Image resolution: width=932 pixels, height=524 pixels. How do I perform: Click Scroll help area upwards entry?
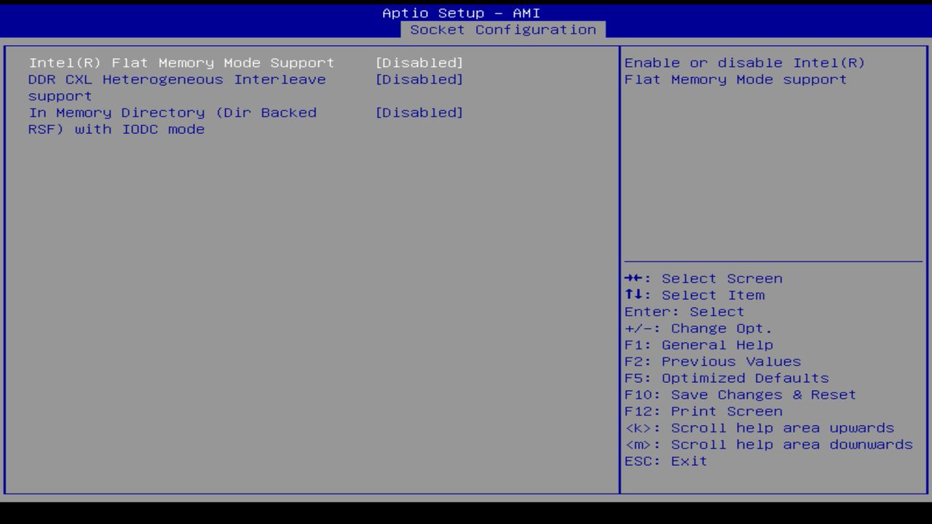(759, 428)
